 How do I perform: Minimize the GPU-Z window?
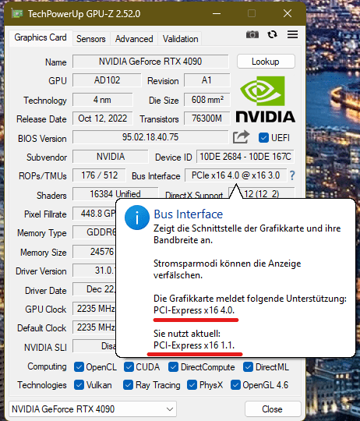pyautogui.click(x=217, y=13)
